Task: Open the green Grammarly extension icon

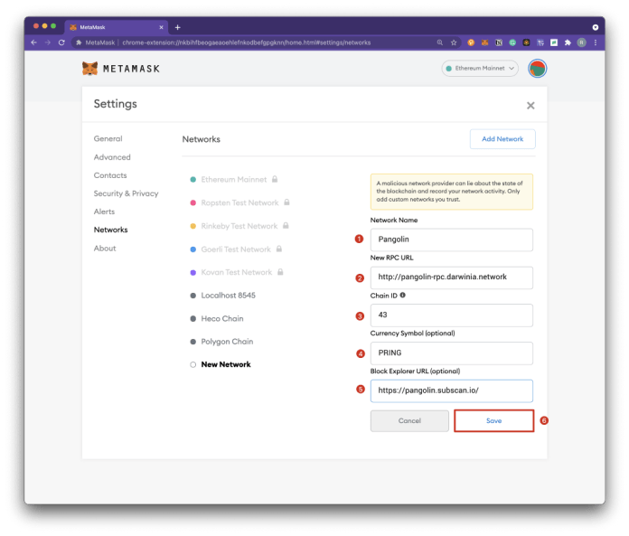Action: 512,42
